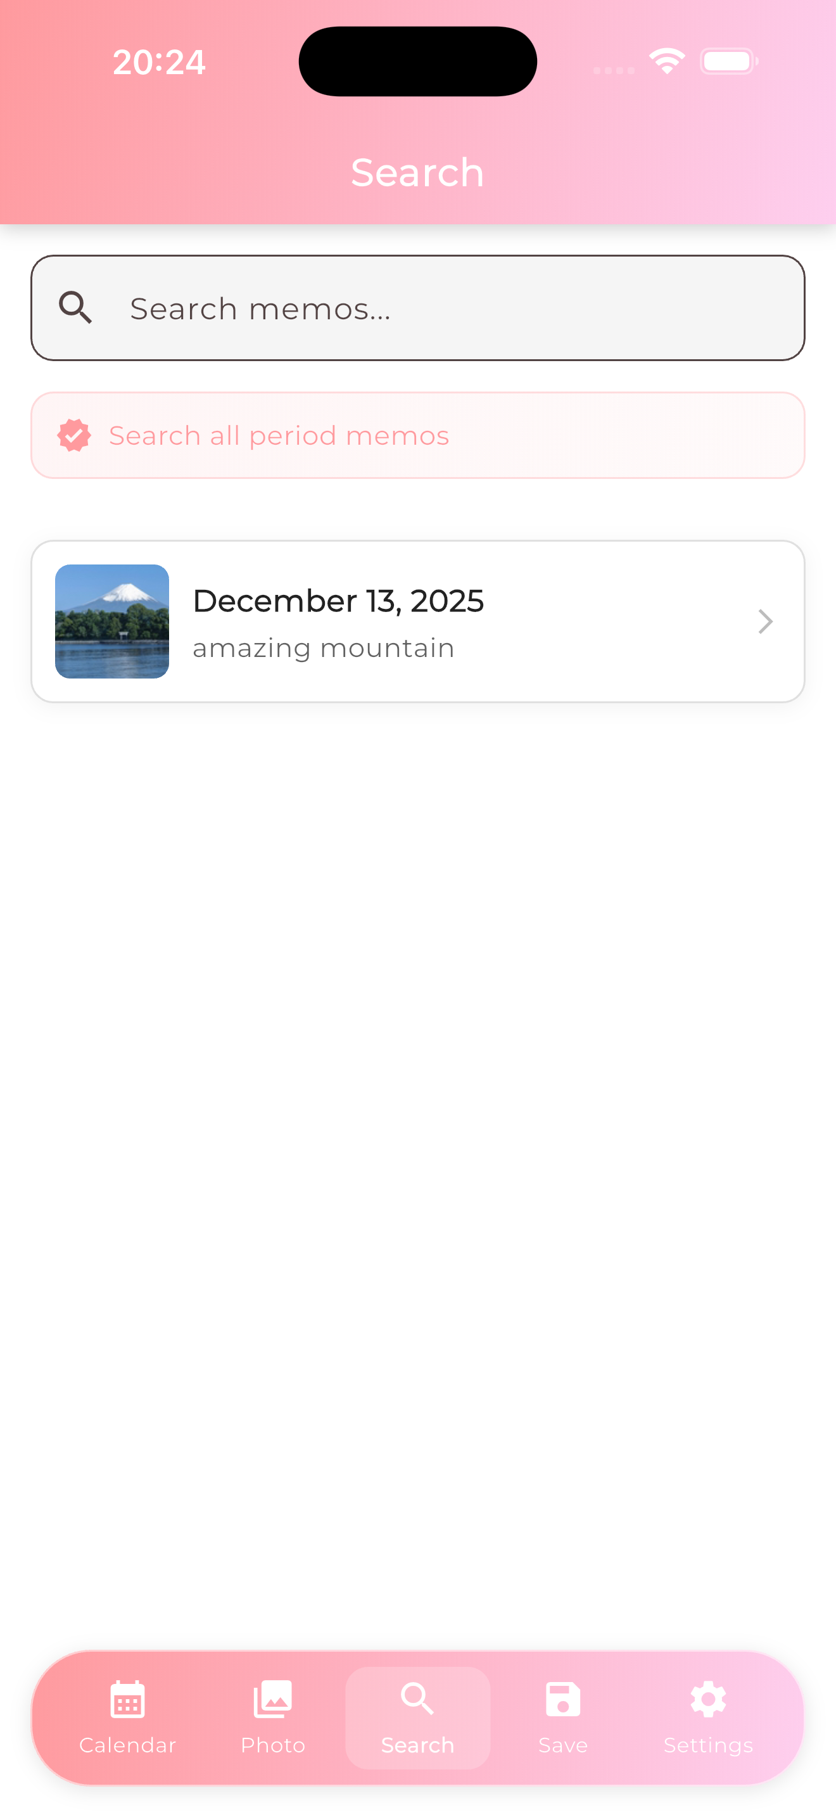This screenshot has width=836, height=1817.
Task: Tap the battery indicator icon
Action: [728, 61]
